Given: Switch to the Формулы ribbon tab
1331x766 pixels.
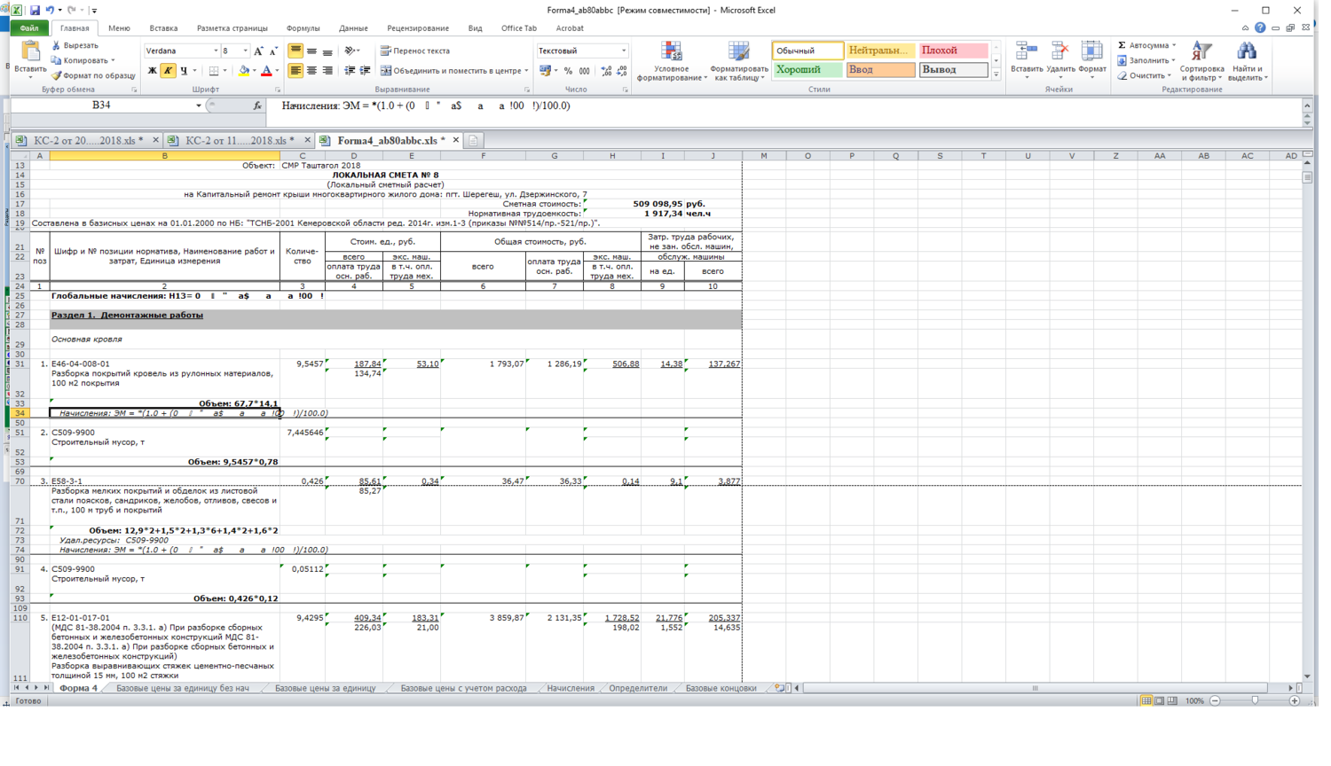Looking at the screenshot, I should pyautogui.click(x=303, y=28).
